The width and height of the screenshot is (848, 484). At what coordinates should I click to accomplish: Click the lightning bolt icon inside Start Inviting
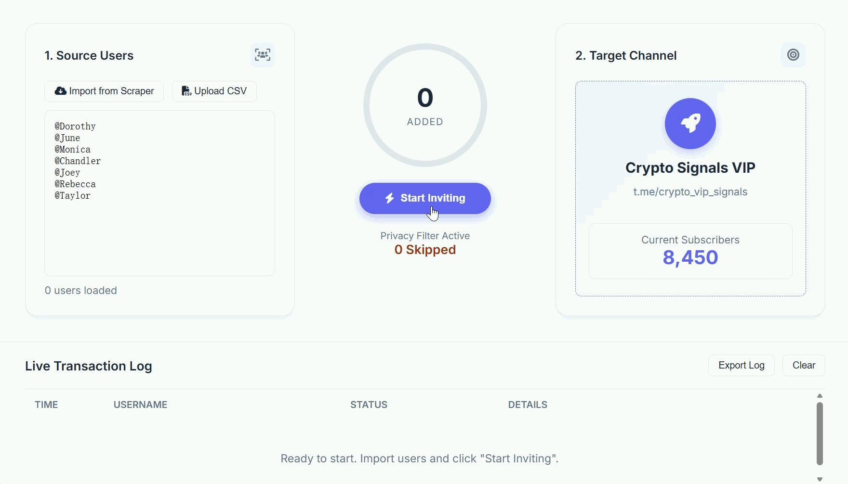coord(389,198)
